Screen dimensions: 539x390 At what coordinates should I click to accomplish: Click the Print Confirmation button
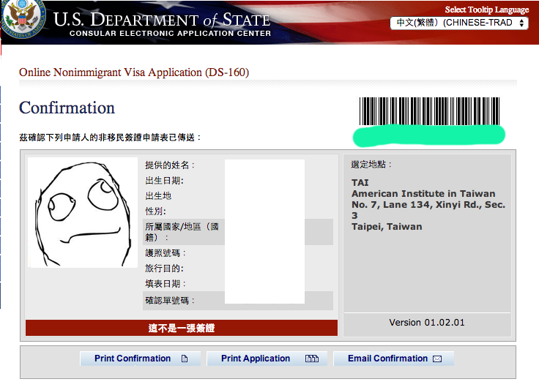pyautogui.click(x=141, y=359)
